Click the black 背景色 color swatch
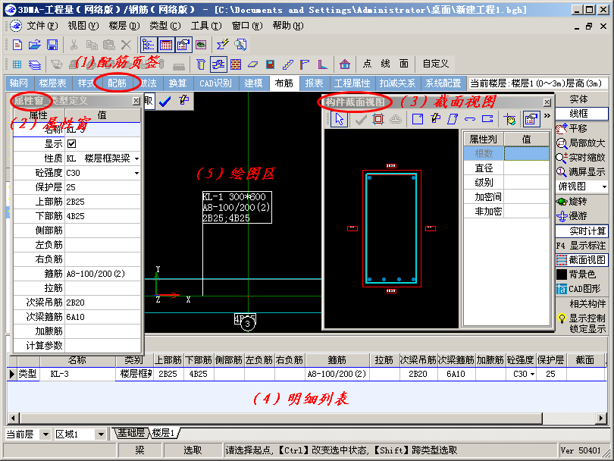 click(562, 274)
